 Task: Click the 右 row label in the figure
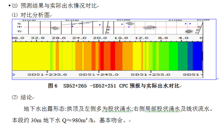tap(19, 31)
